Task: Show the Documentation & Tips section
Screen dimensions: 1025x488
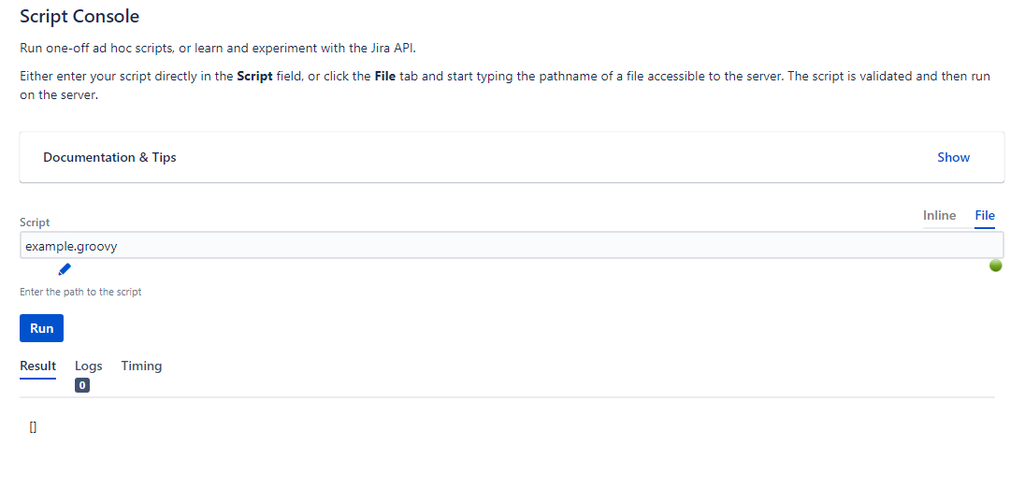Action: pyautogui.click(x=953, y=157)
